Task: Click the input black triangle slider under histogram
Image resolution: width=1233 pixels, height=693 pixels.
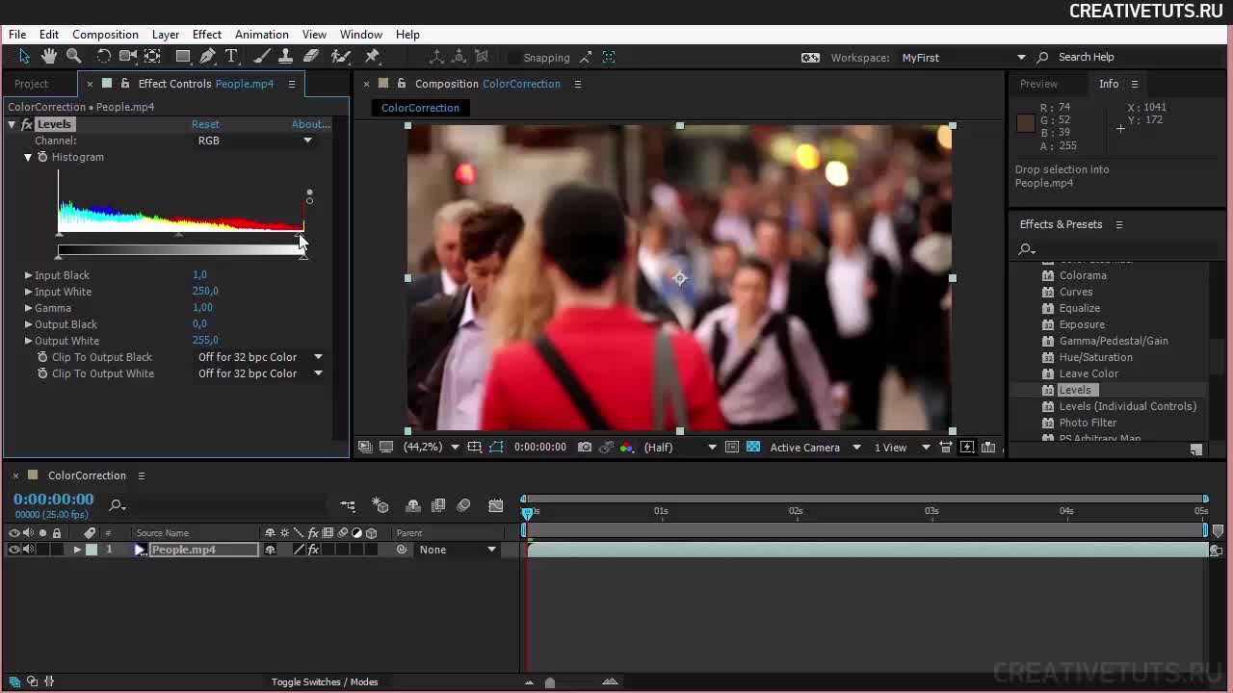Action: click(60, 234)
